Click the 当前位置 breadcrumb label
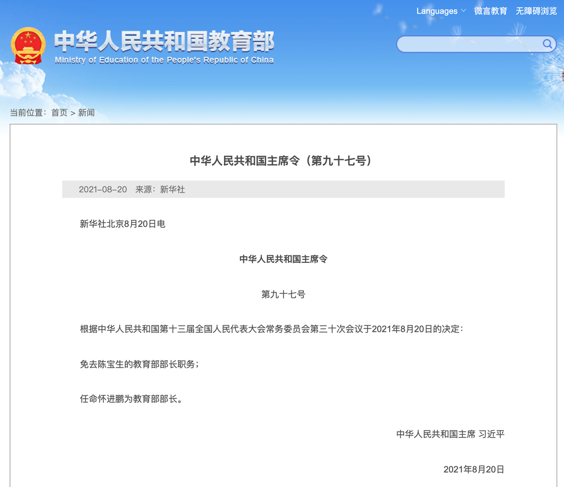Screen dimensions: 564x487 click(28, 113)
